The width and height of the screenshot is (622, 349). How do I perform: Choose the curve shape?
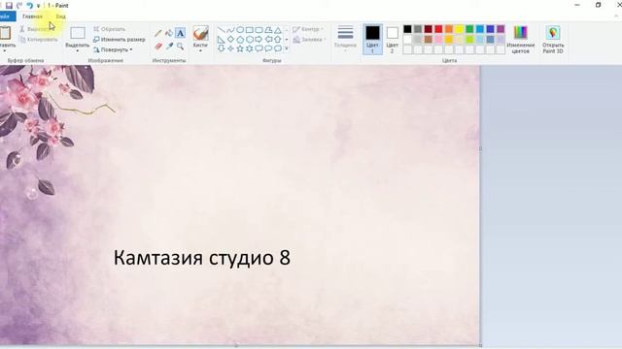[x=231, y=30]
